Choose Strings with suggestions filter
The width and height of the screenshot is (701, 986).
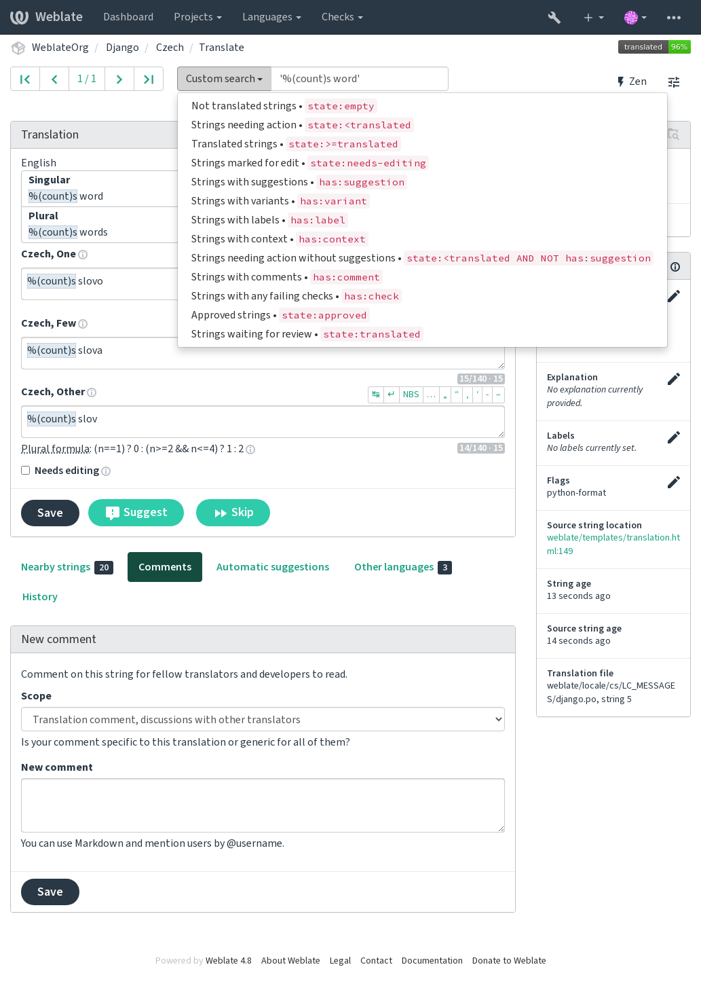422,182
